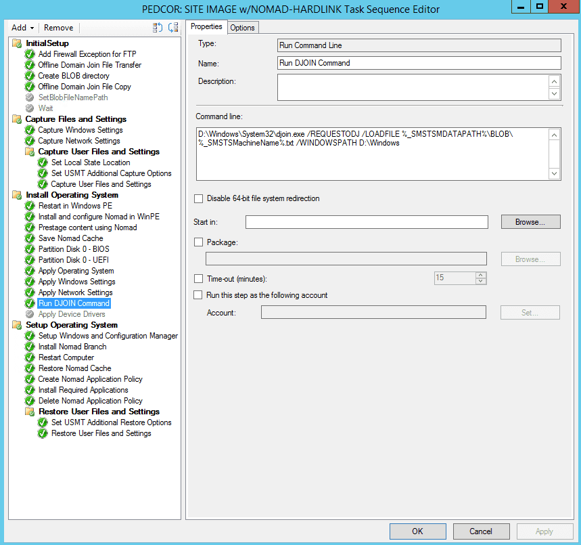Click the Command line scroll up arrow
Viewport: 581px width, 545px height.
(x=554, y=135)
